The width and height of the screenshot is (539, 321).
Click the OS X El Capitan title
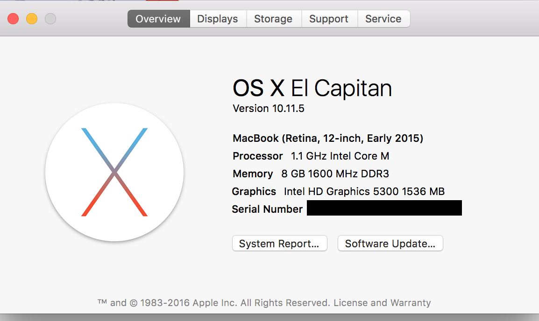(x=312, y=88)
